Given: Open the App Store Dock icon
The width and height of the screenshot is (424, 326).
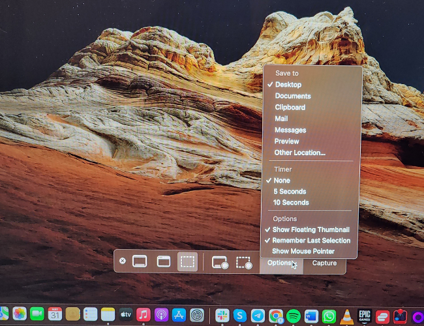Looking at the screenshot, I should pyautogui.click(x=179, y=315).
